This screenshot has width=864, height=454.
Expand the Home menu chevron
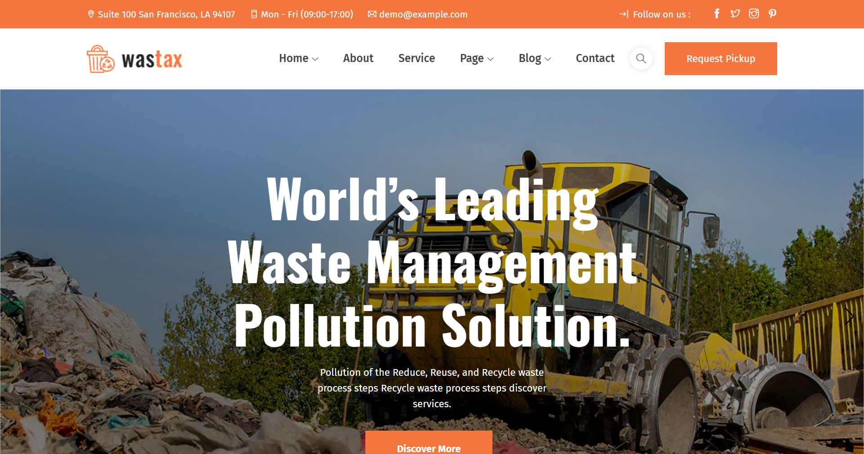point(315,59)
